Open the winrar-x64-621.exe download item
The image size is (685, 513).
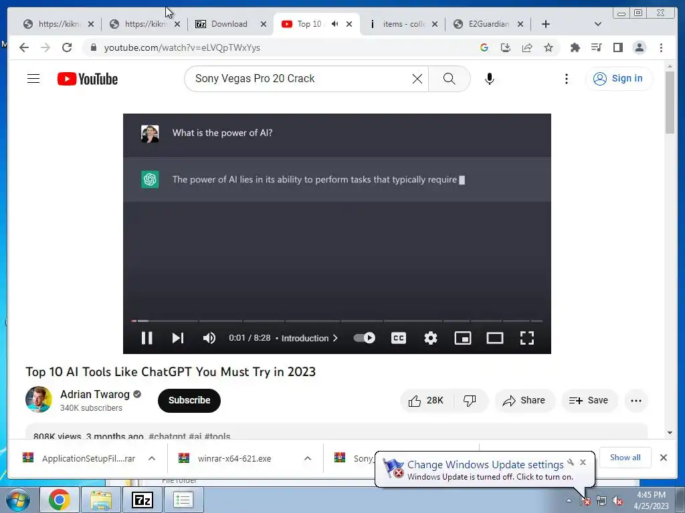(x=234, y=458)
